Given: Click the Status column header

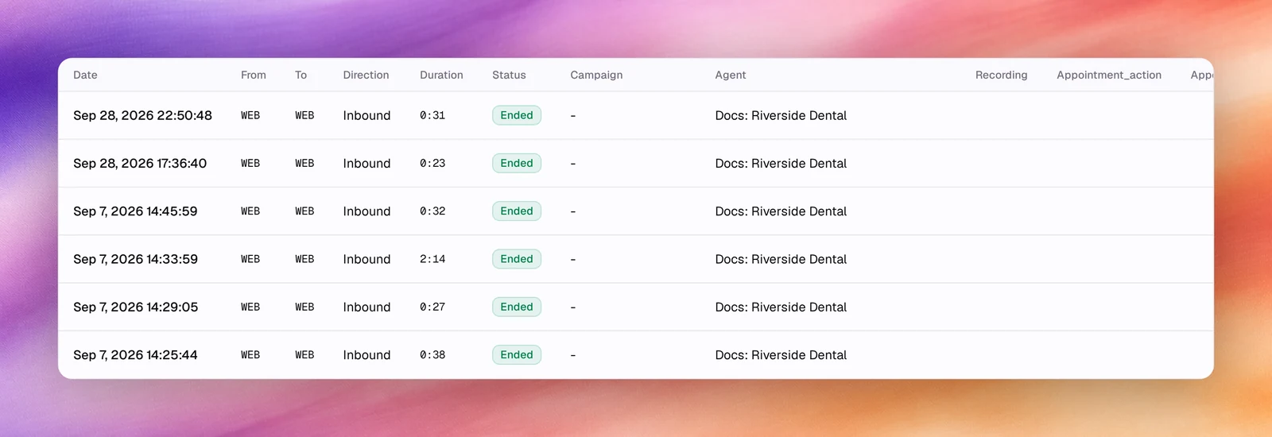Looking at the screenshot, I should [509, 75].
